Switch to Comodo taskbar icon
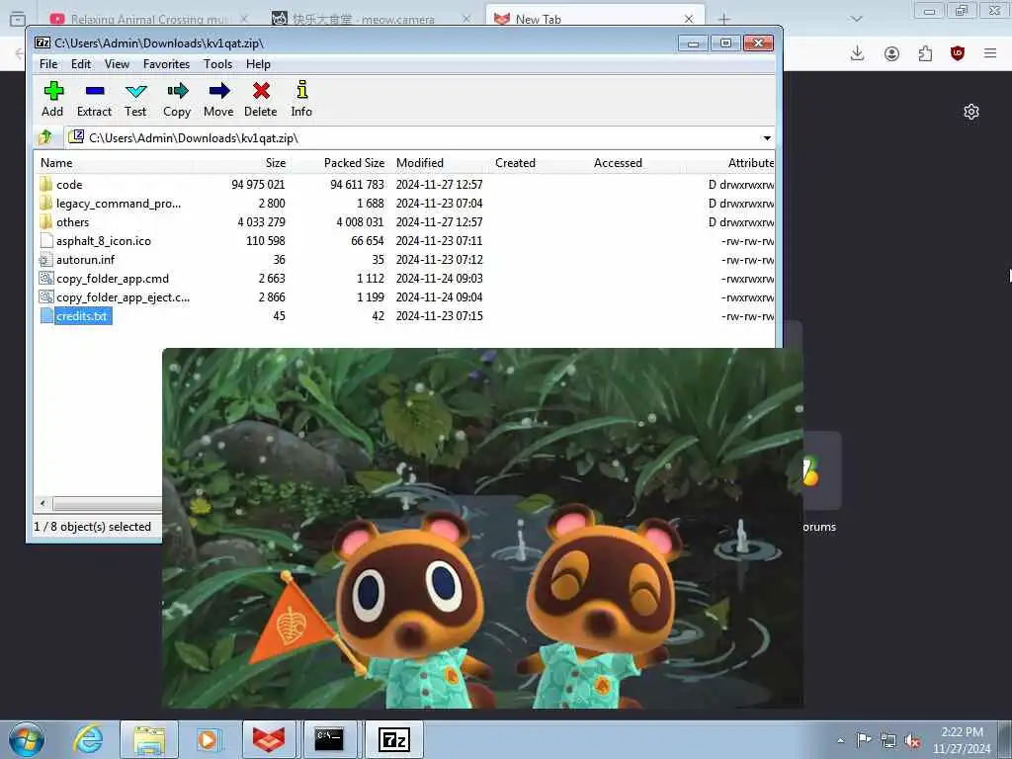The image size is (1012, 759). click(269, 739)
